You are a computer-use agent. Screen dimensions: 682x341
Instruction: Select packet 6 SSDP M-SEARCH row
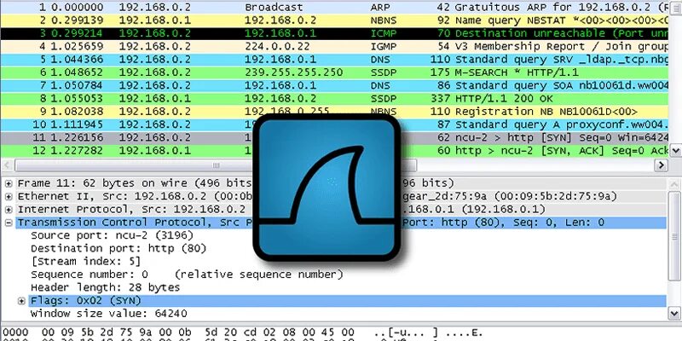coord(334,72)
